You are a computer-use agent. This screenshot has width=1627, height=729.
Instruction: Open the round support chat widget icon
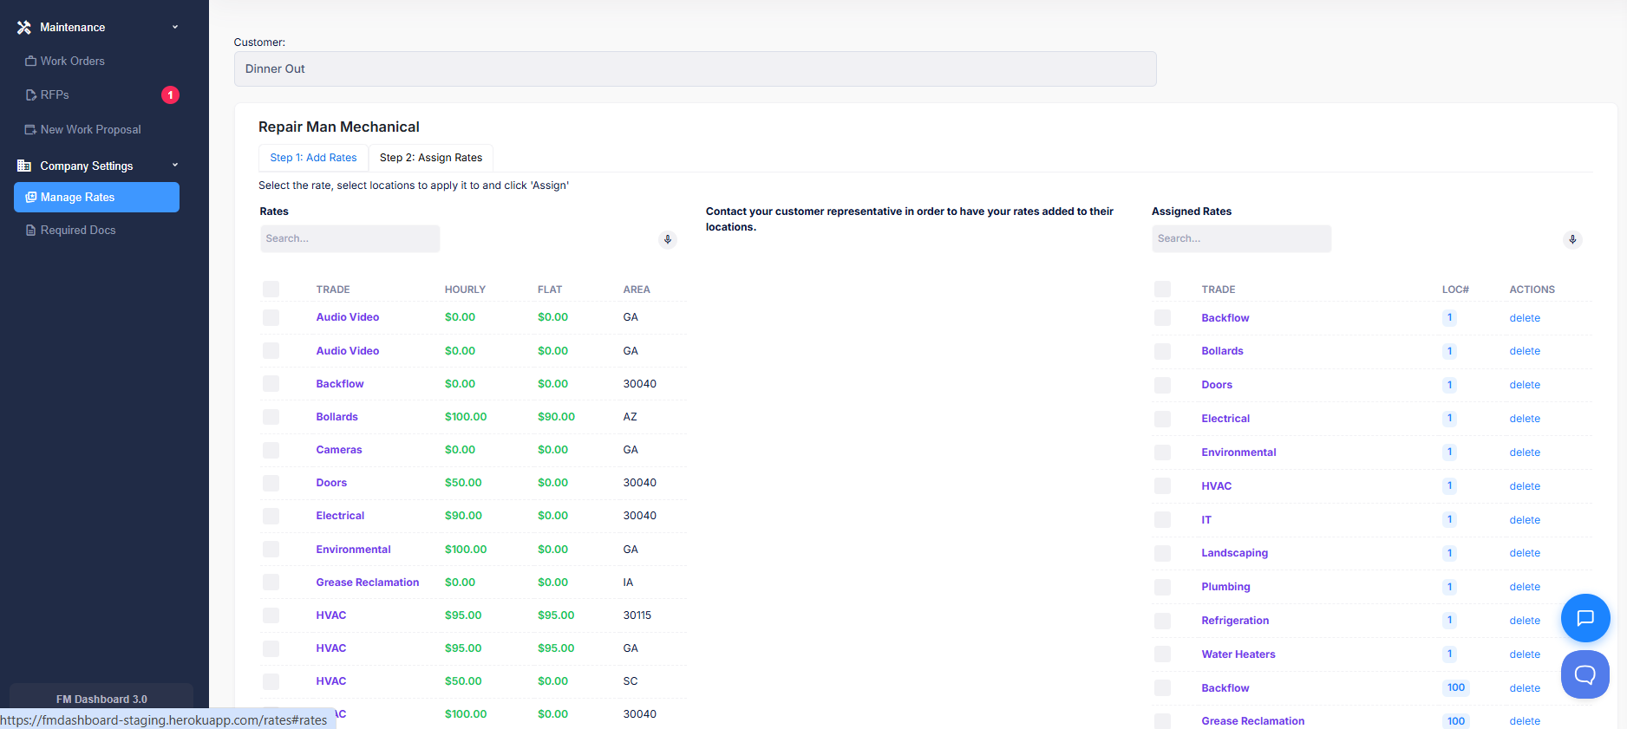1585,674
